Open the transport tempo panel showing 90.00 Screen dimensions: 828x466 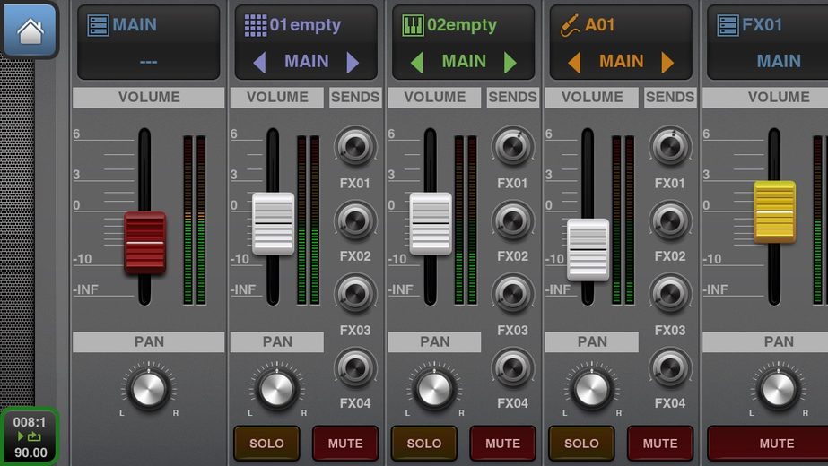click(x=30, y=437)
